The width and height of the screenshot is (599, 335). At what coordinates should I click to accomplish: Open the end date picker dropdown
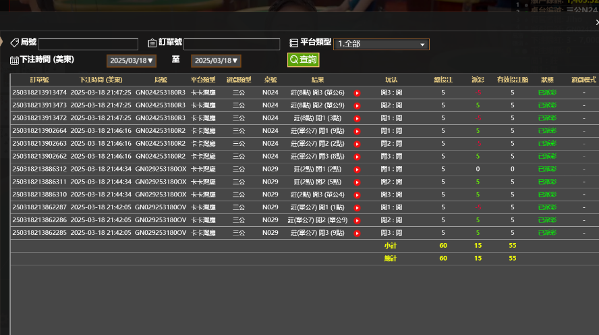coord(215,61)
